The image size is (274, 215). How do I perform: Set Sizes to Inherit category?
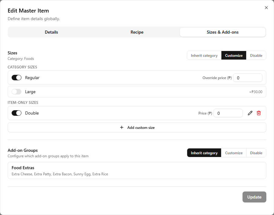point(204,56)
